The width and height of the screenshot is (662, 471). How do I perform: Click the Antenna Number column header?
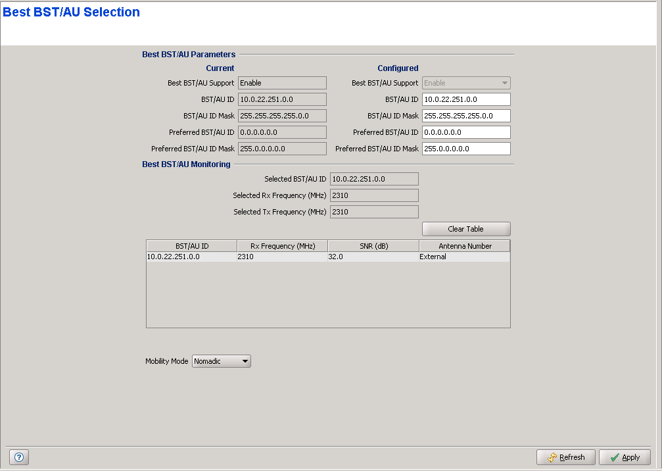point(465,246)
